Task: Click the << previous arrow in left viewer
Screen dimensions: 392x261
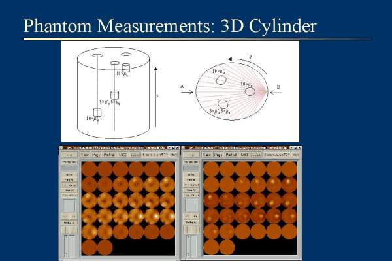Action: coord(65,215)
